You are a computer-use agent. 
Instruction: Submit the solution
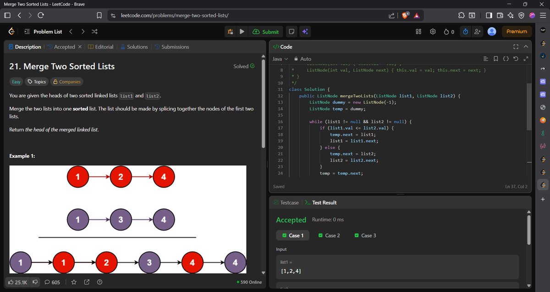[266, 32]
